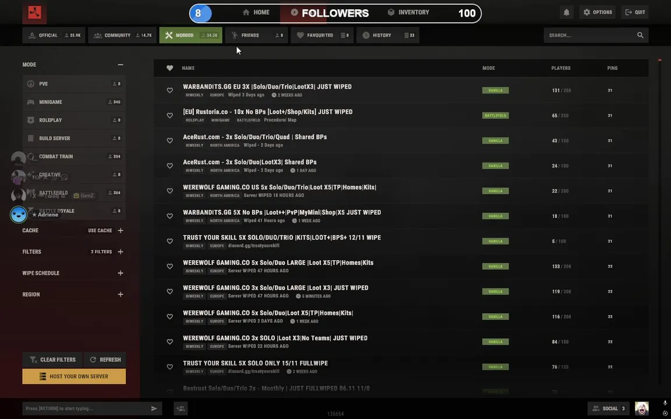
Task: Click the Adriene viewer avatar
Action: point(19,214)
